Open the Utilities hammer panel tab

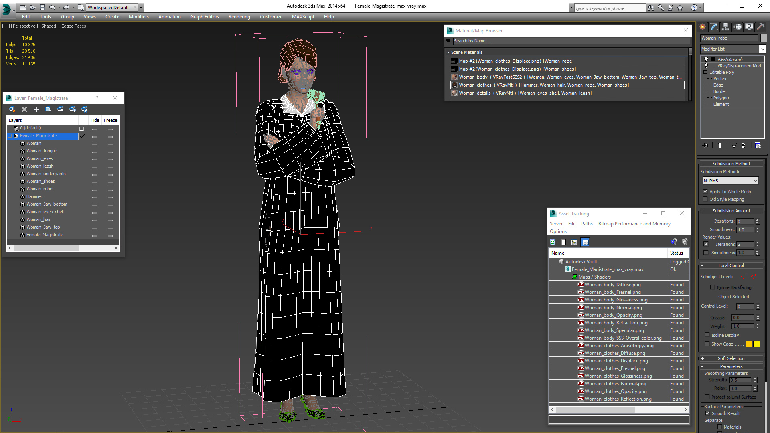(x=760, y=27)
